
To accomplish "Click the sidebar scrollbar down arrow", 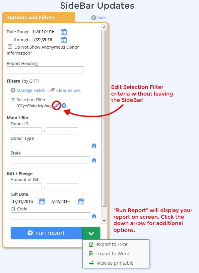I will pos(104,221).
